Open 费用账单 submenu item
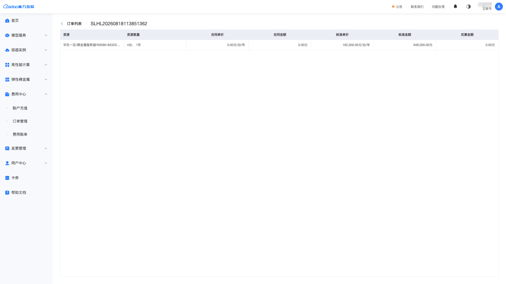The image size is (506, 284). [20, 134]
